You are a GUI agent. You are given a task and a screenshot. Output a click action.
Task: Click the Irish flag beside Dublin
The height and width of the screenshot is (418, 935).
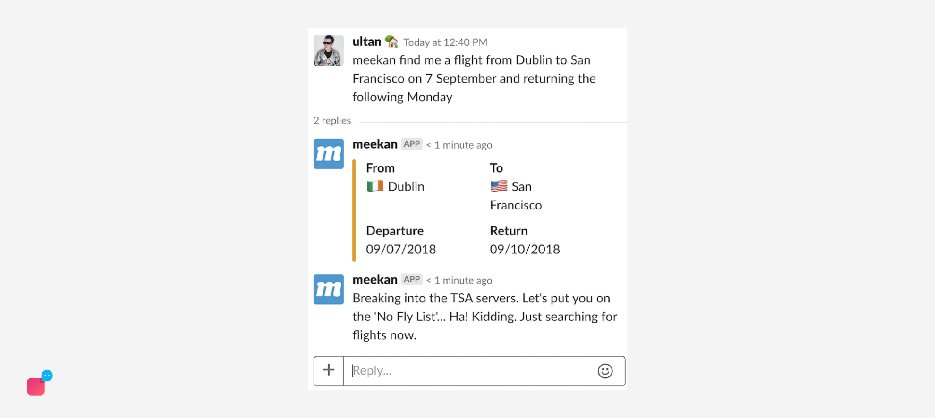point(375,186)
